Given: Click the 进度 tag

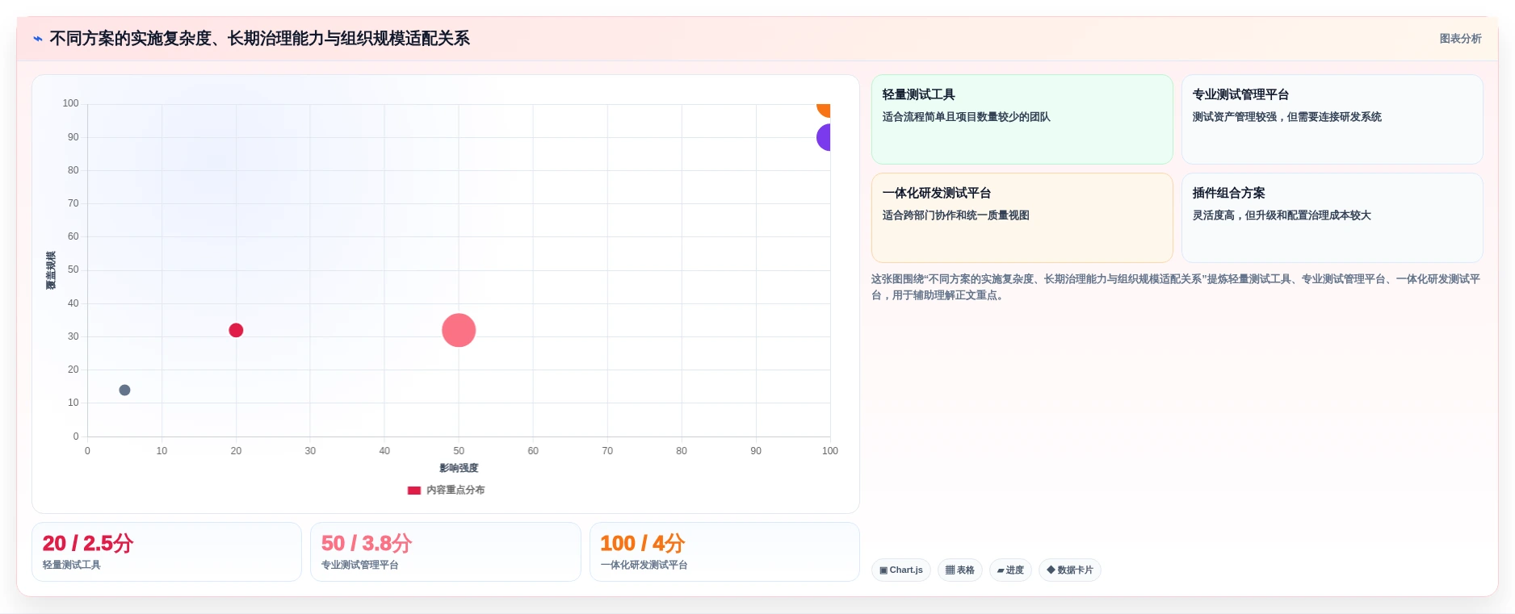Looking at the screenshot, I should (x=1010, y=570).
